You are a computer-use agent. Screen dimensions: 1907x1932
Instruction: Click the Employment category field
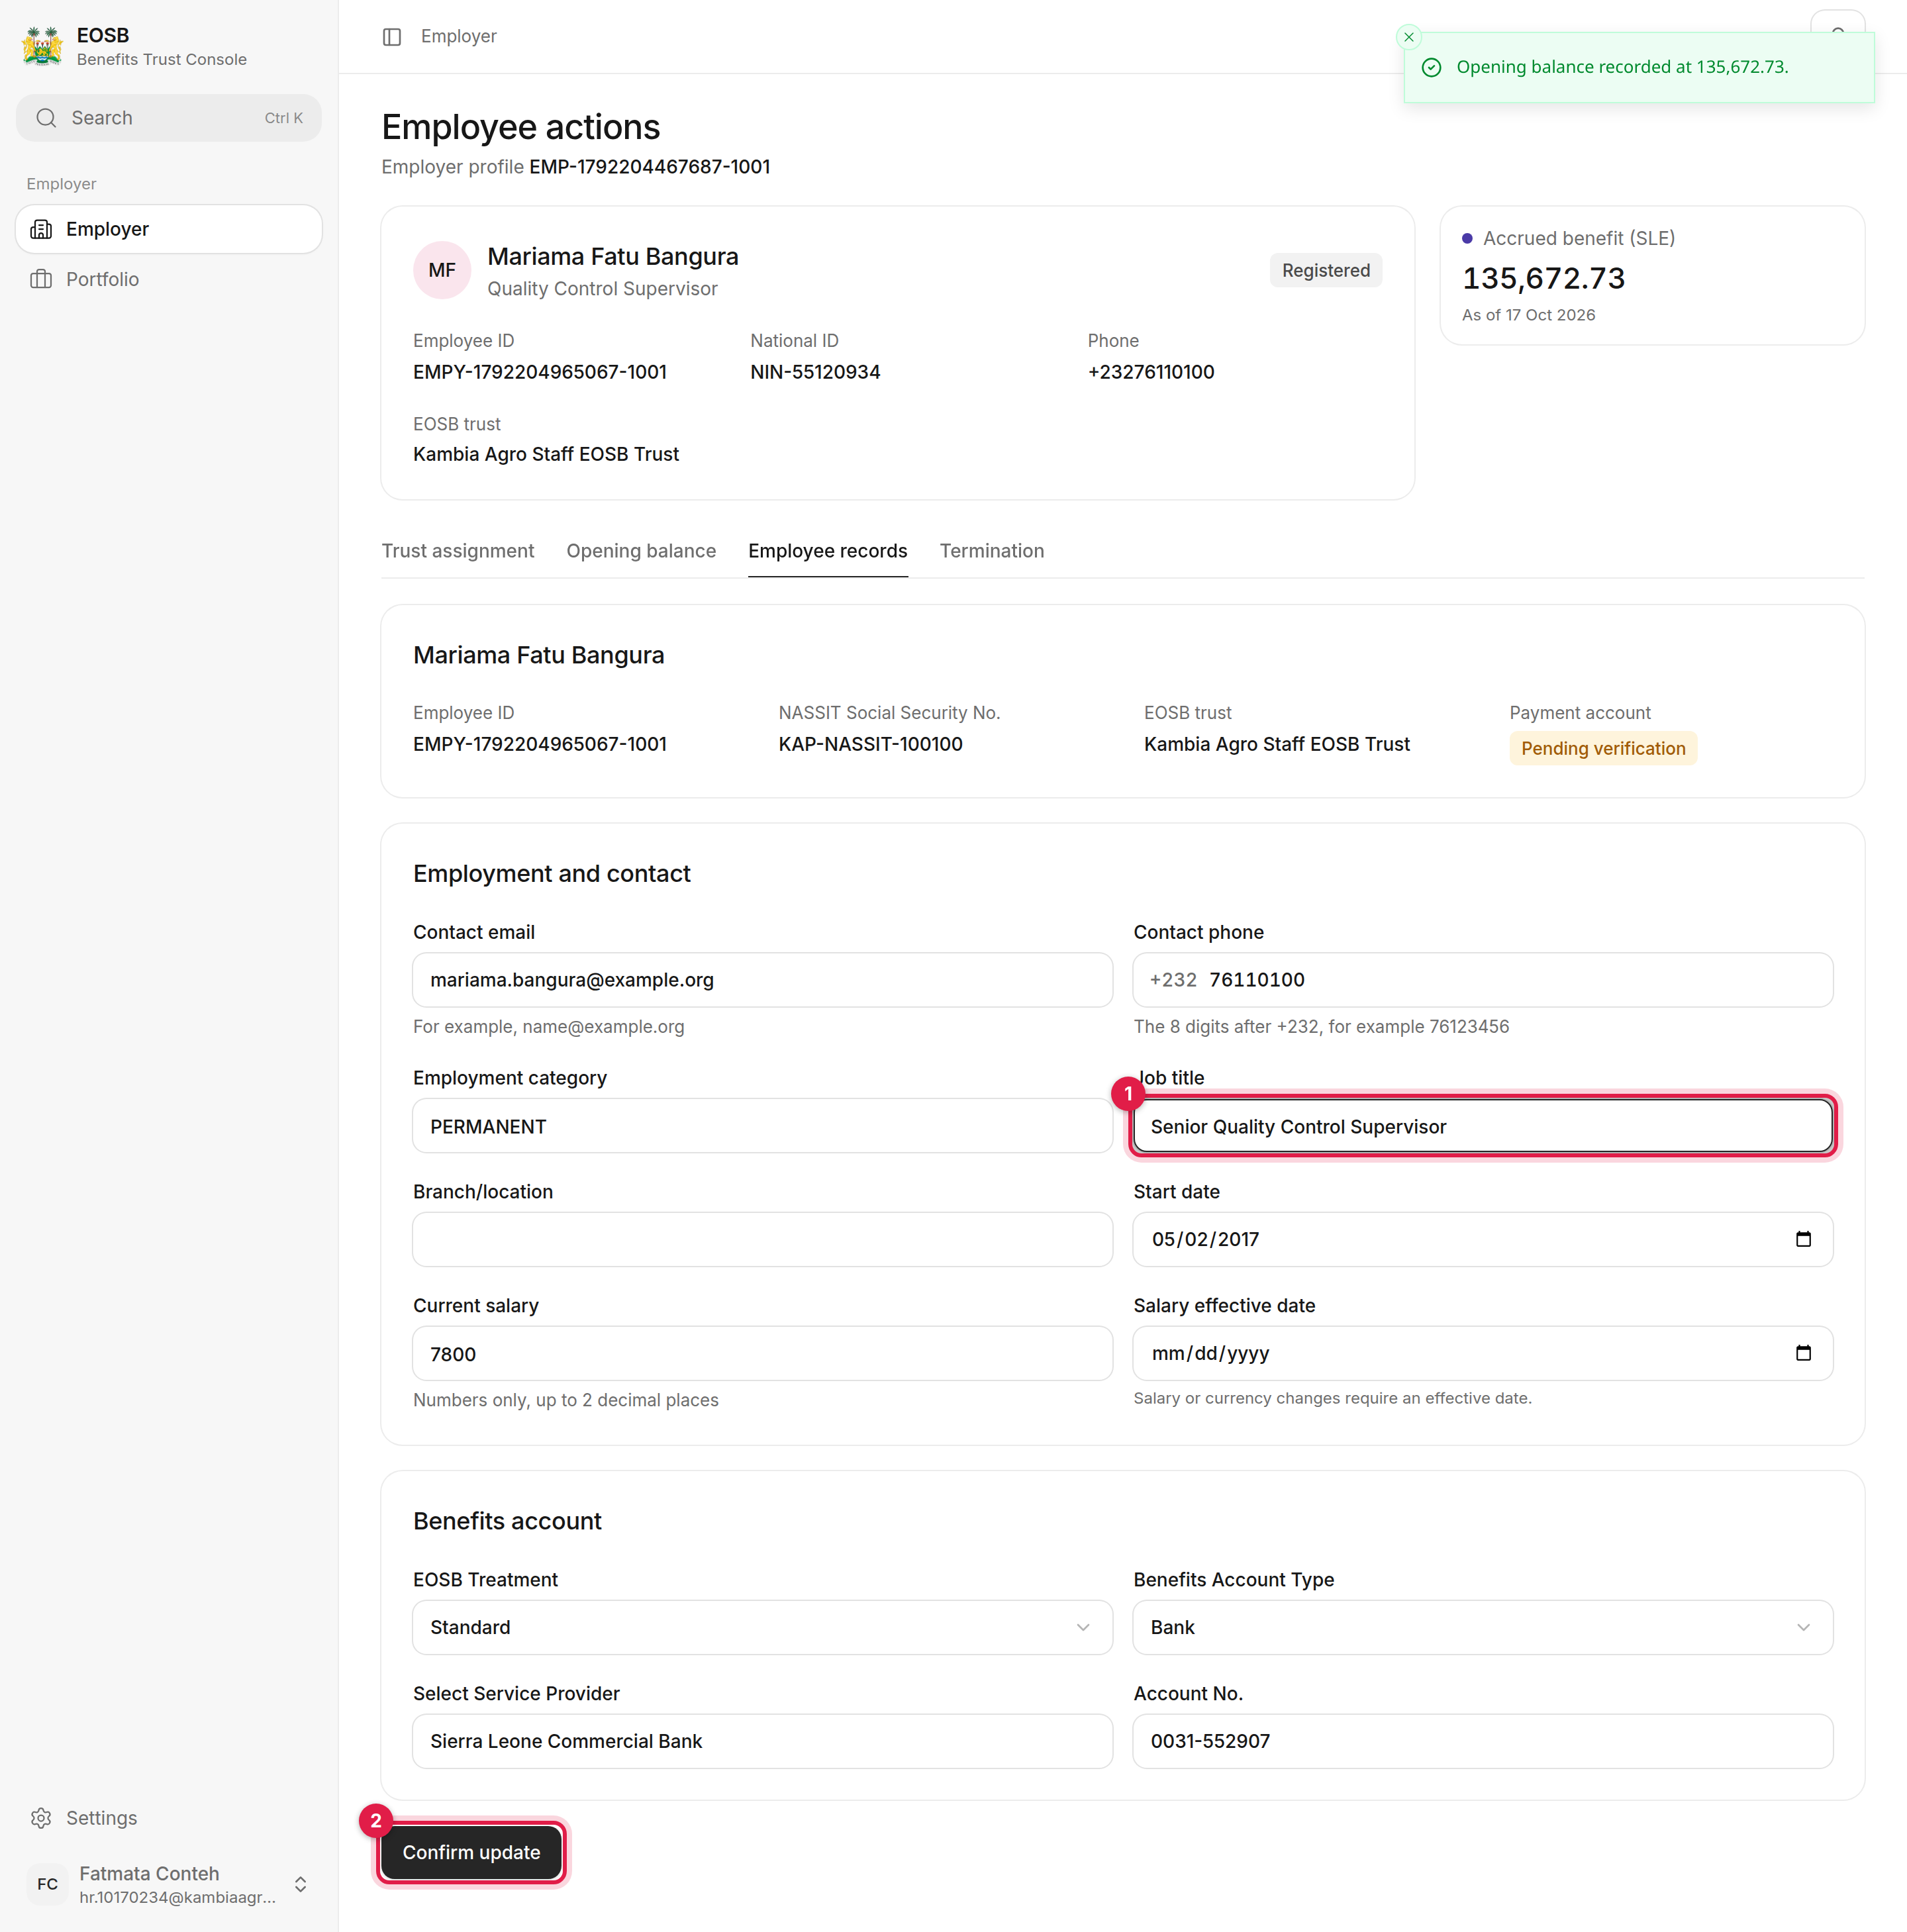[762, 1127]
